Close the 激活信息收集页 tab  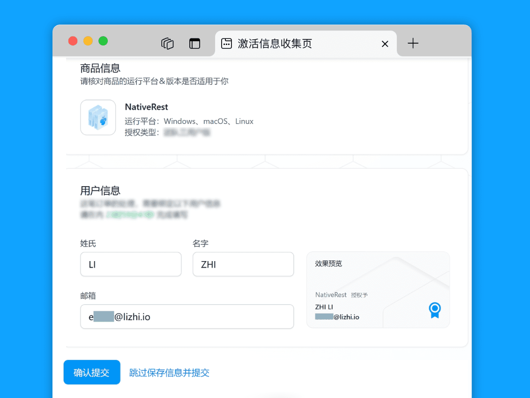click(385, 44)
